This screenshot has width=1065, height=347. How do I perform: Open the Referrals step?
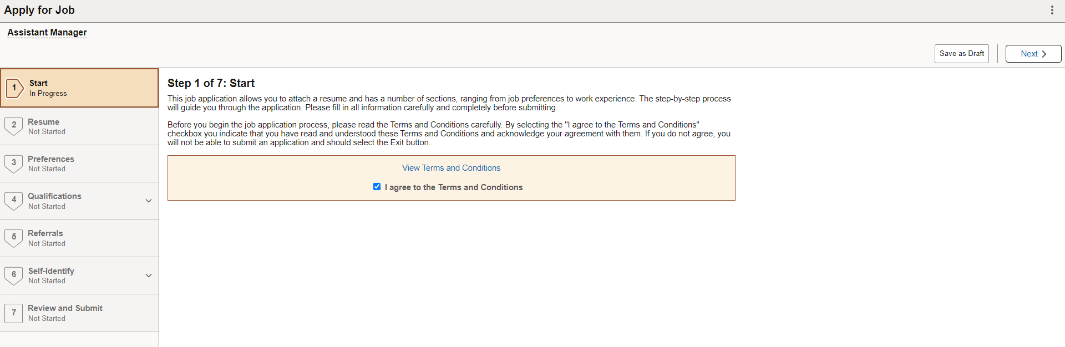pyautogui.click(x=79, y=238)
